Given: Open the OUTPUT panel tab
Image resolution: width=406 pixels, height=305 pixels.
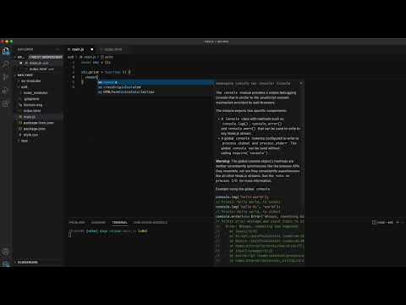Looking at the screenshot, I should tap(98, 223).
